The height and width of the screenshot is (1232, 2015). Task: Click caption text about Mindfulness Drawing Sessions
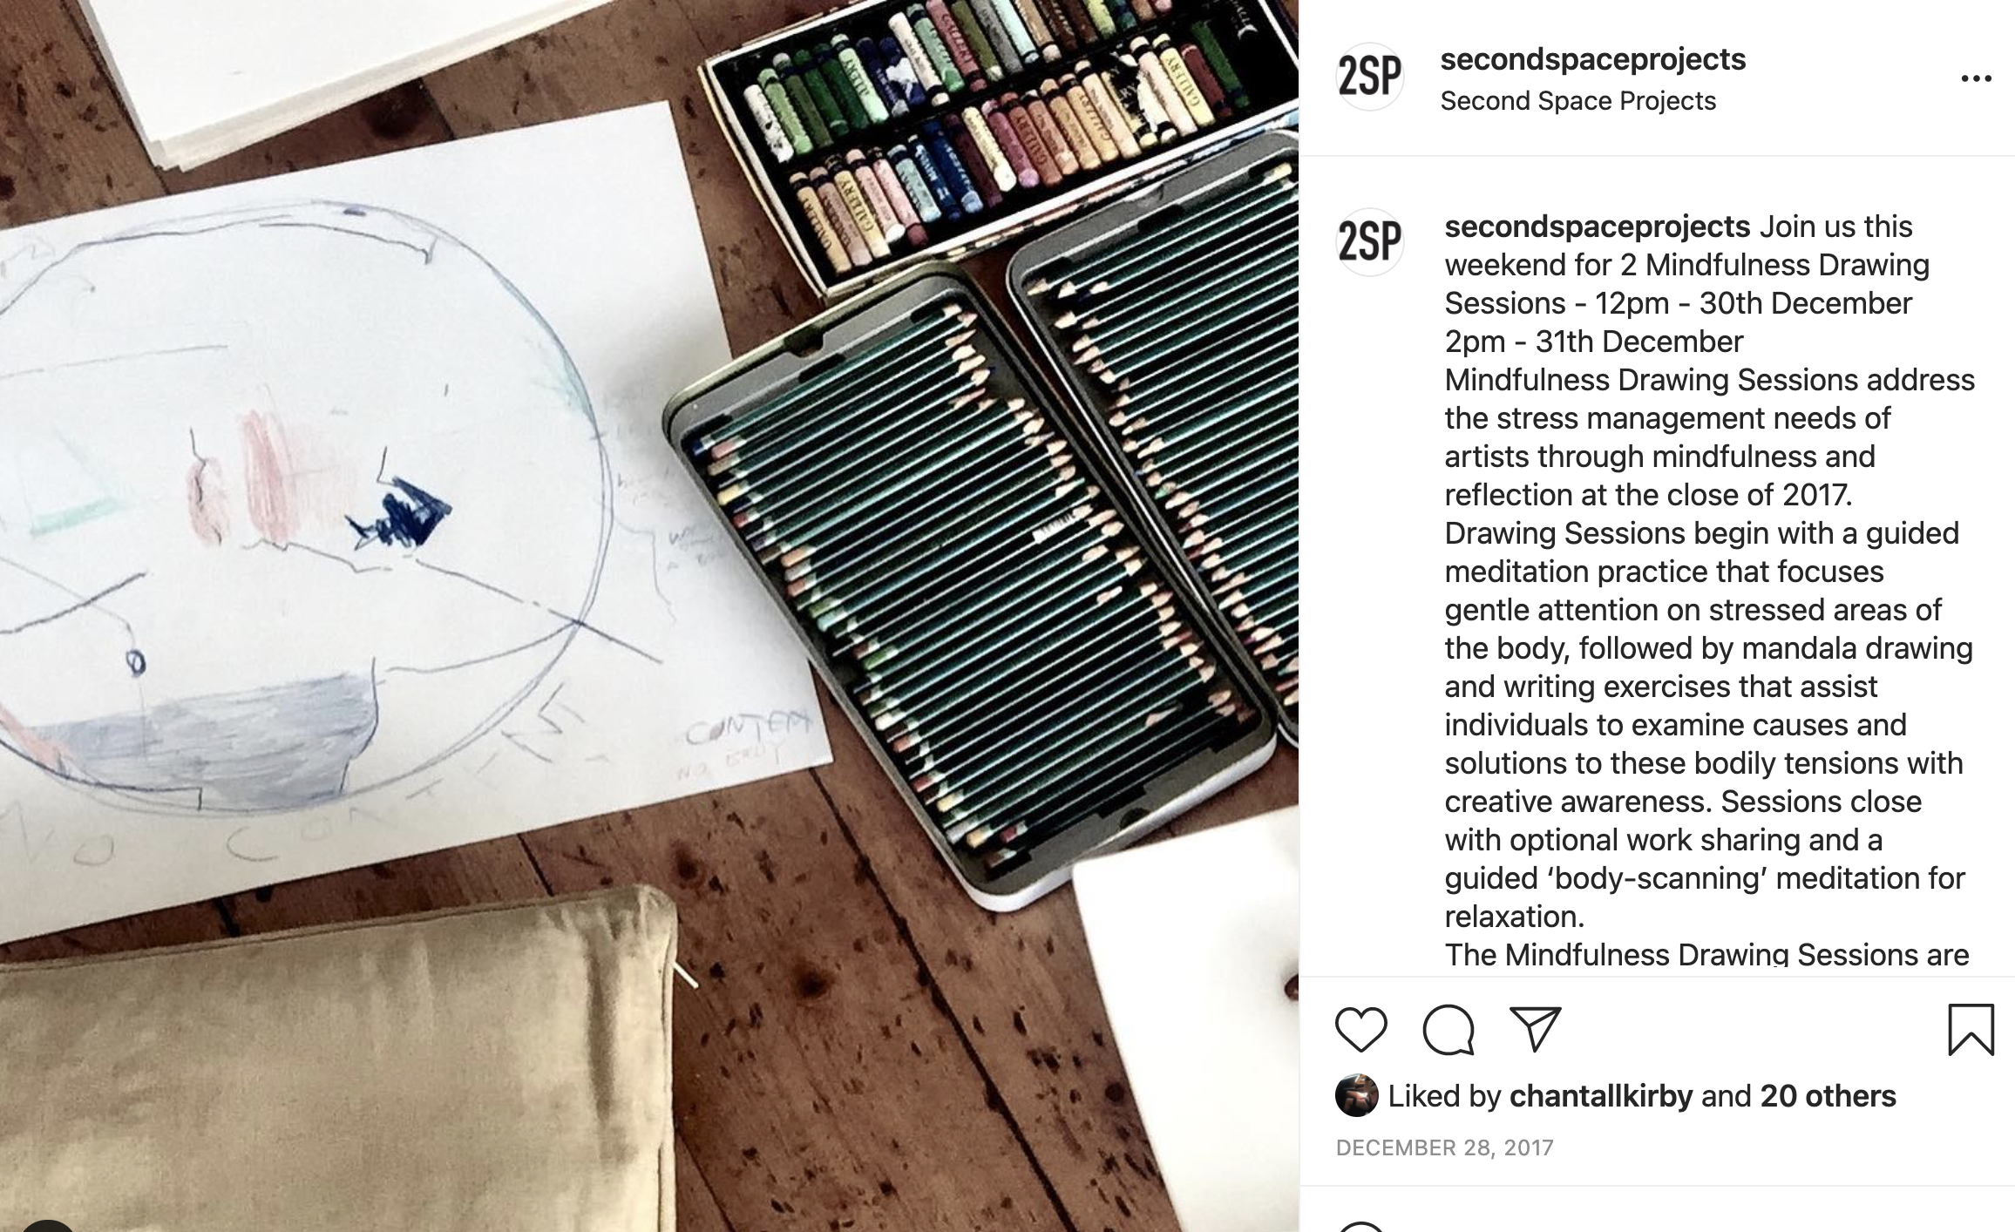(x=1708, y=590)
